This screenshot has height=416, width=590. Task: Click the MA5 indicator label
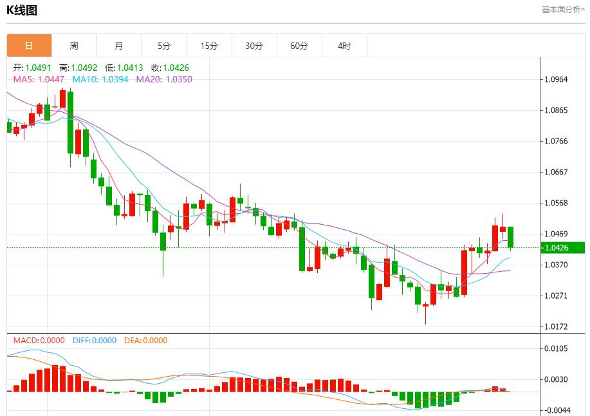click(x=39, y=79)
